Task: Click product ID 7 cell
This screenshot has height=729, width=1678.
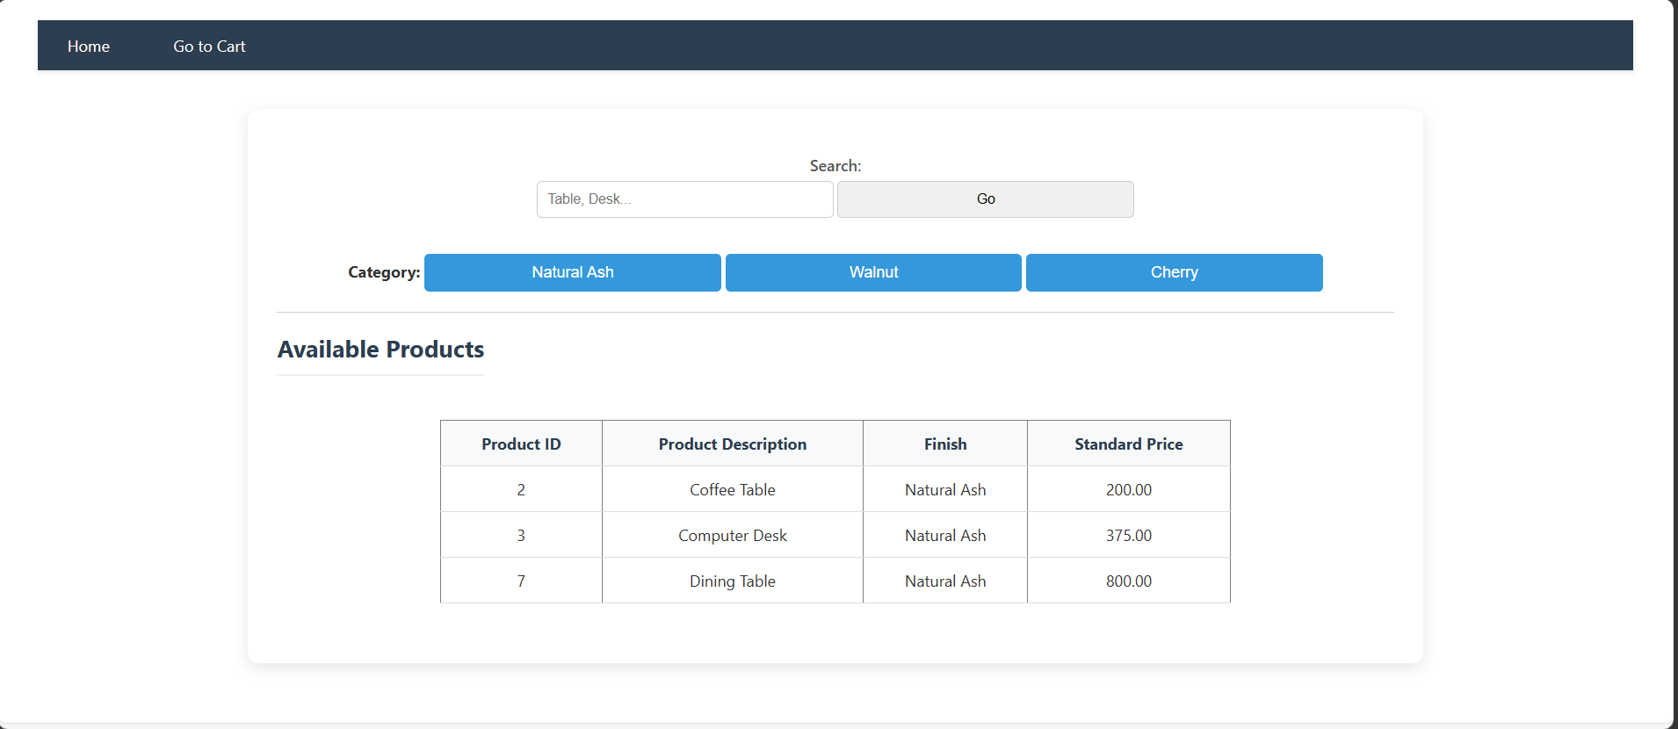Action: [x=521, y=581]
